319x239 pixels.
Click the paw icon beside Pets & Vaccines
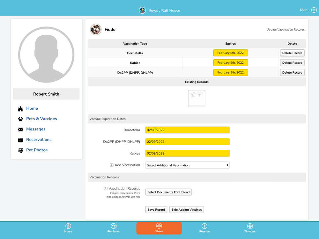point(20,119)
